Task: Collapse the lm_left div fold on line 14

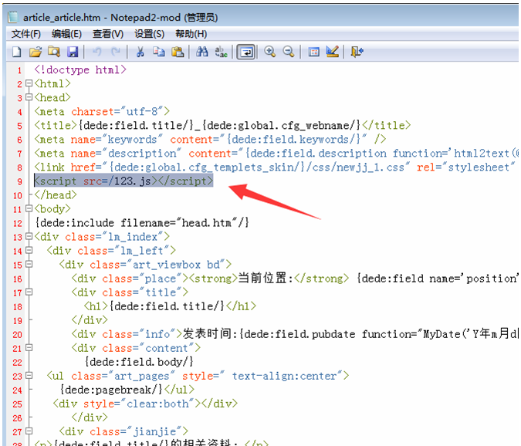Action: pos(29,251)
